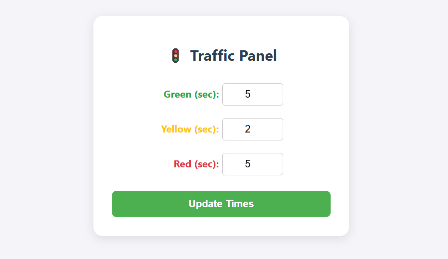Click the Traffic Panel heading text

[x=233, y=56]
